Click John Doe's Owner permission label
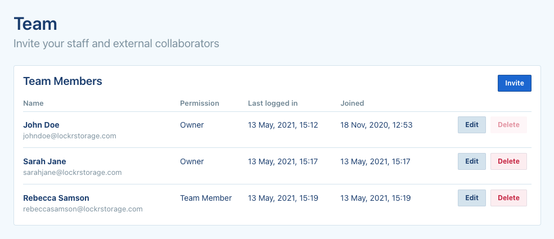Screen dimensions: 554x239 pyautogui.click(x=192, y=125)
